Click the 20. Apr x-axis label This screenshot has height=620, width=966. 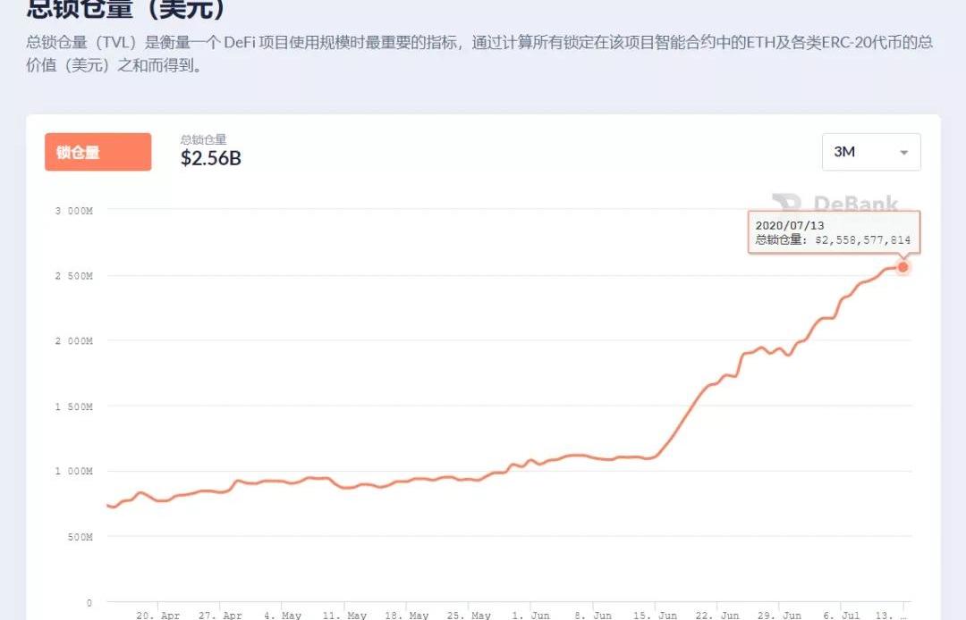158,615
